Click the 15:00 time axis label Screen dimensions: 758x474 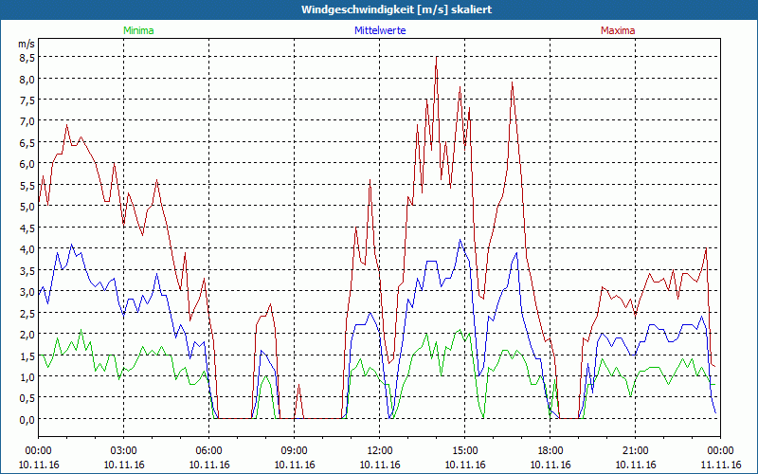point(465,451)
